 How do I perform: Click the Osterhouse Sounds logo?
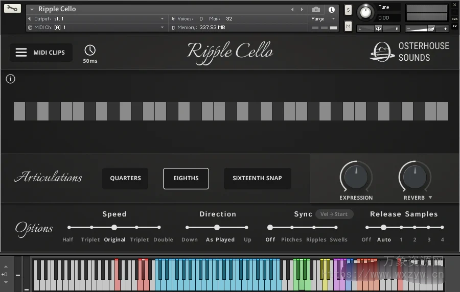[x=409, y=52]
